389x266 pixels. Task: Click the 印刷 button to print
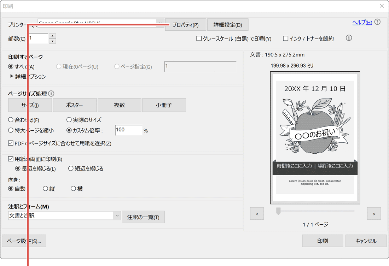pyautogui.click(x=322, y=241)
